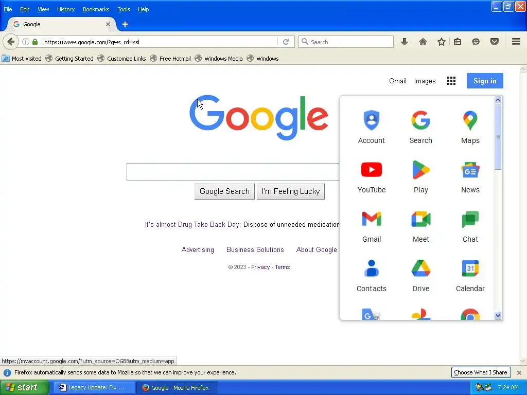527x395 pixels.
Task: Open the Hello chat smiley icon
Action: tap(476, 42)
